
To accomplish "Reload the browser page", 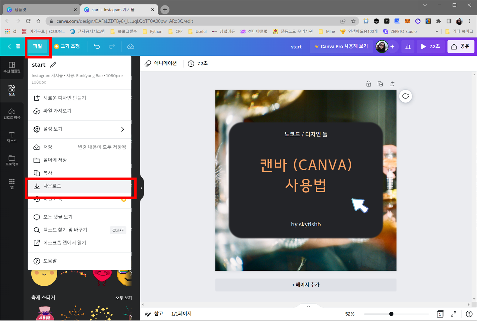I will 28,21.
